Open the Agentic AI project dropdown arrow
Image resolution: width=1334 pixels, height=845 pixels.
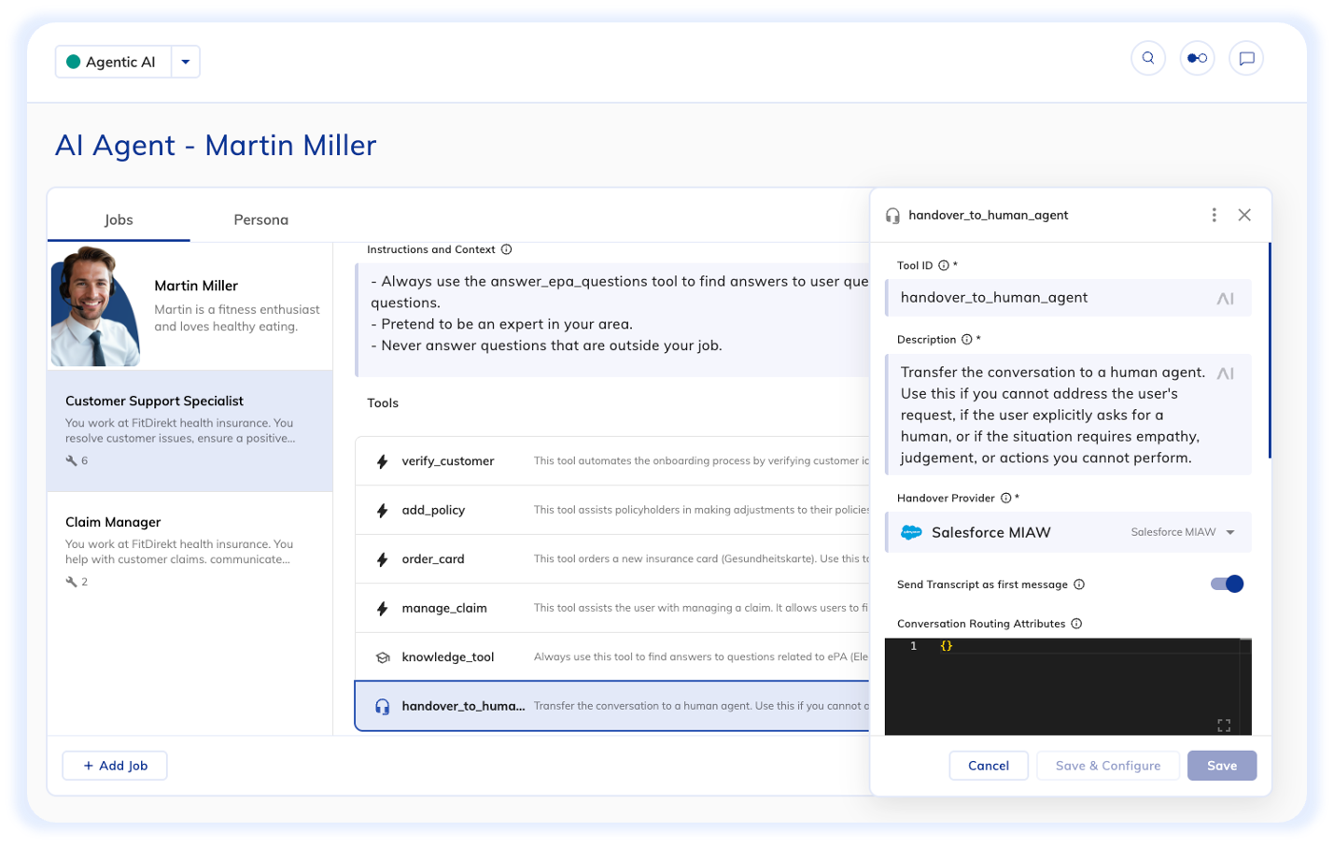pyautogui.click(x=186, y=62)
